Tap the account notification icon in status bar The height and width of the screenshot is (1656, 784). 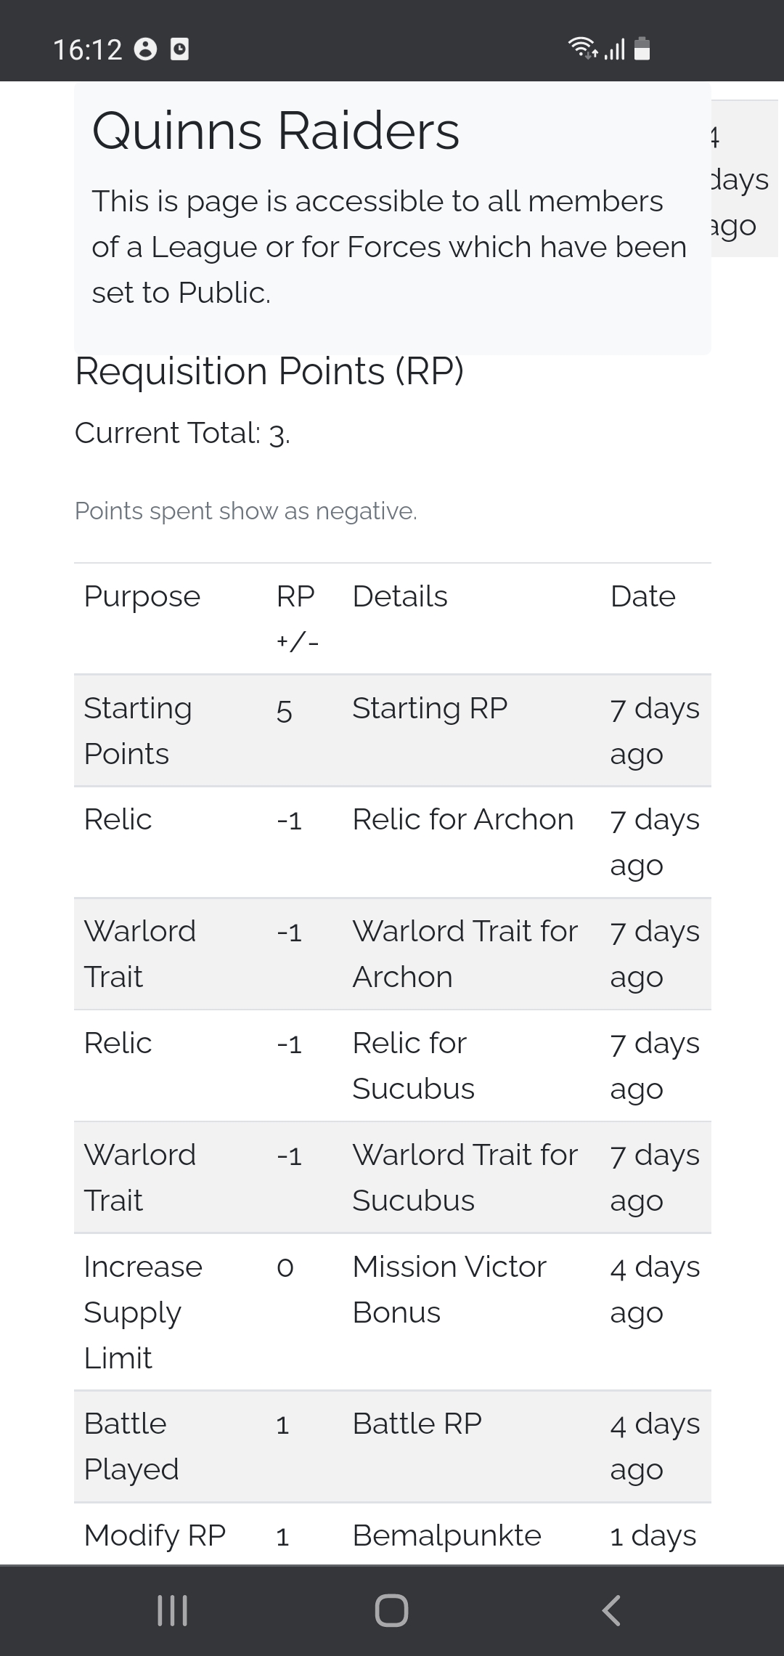pyautogui.click(x=146, y=49)
